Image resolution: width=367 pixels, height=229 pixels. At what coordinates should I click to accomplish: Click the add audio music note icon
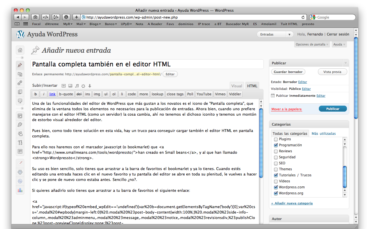tap(77, 86)
